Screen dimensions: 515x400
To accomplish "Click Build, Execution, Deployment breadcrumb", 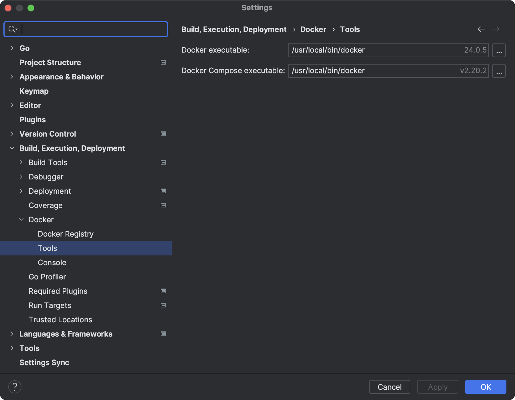I will click(x=234, y=29).
